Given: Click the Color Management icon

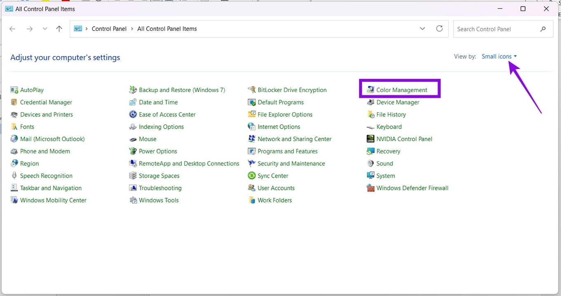Looking at the screenshot, I should click(x=370, y=90).
